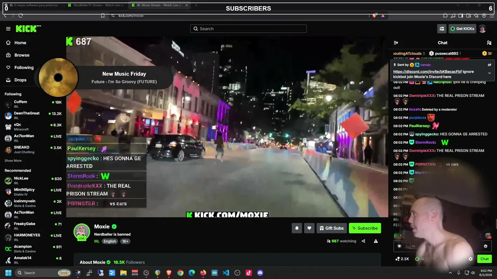This screenshot has height=279, width=497.
Task: Select the IRL category link under Moxie
Action: (97, 241)
